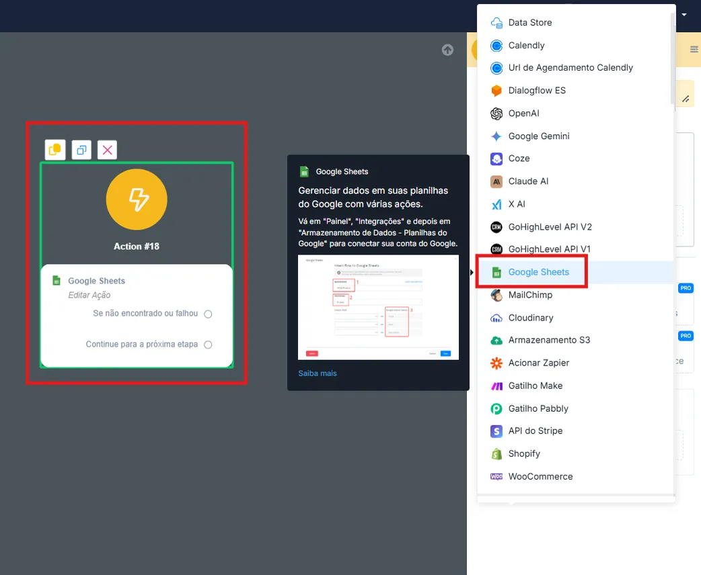Click the Calendly logo icon
Viewport: 701px width, 575px height.
pyautogui.click(x=496, y=46)
